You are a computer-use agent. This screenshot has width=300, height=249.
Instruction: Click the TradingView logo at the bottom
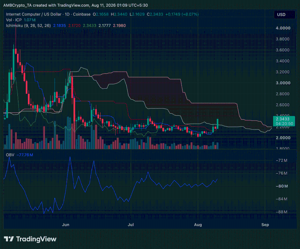[x=30, y=239]
